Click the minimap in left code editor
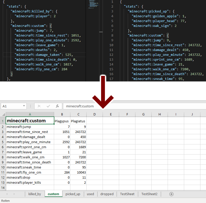 tap(93, 4)
